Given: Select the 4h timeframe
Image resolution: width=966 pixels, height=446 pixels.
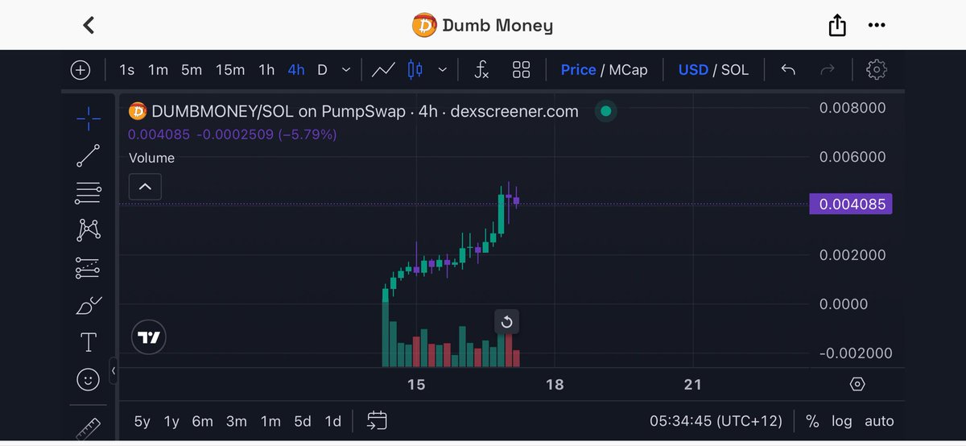Looking at the screenshot, I should click(x=296, y=70).
